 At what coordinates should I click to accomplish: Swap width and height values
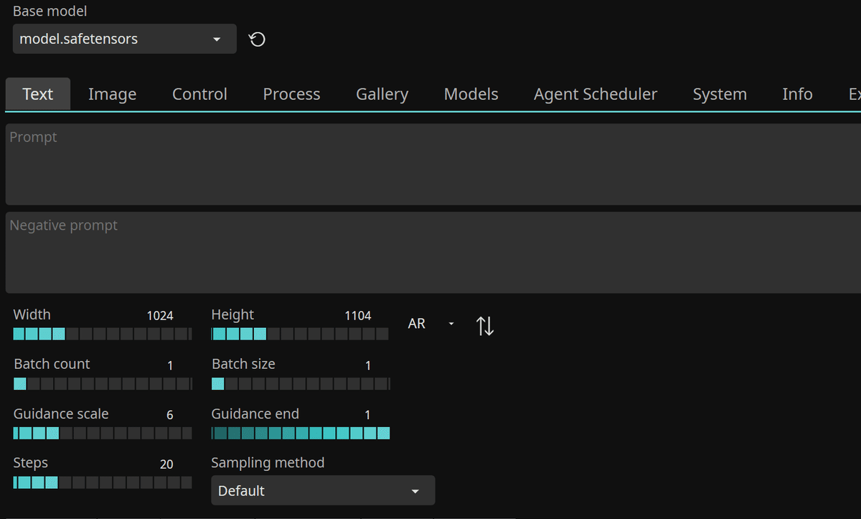485,326
